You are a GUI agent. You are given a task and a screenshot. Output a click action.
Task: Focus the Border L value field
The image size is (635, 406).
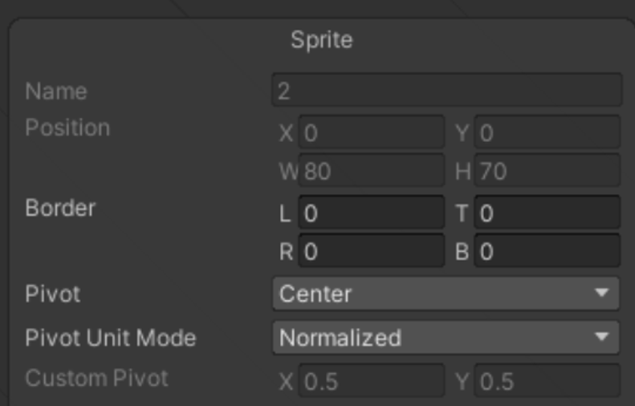[x=372, y=212]
